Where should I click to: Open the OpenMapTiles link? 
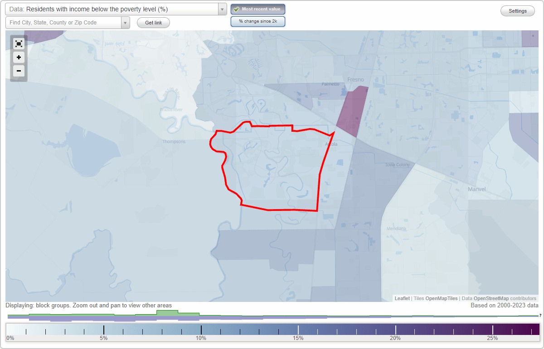coord(441,298)
